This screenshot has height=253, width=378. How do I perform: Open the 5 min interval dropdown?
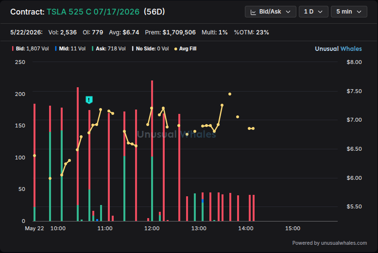[x=349, y=12]
